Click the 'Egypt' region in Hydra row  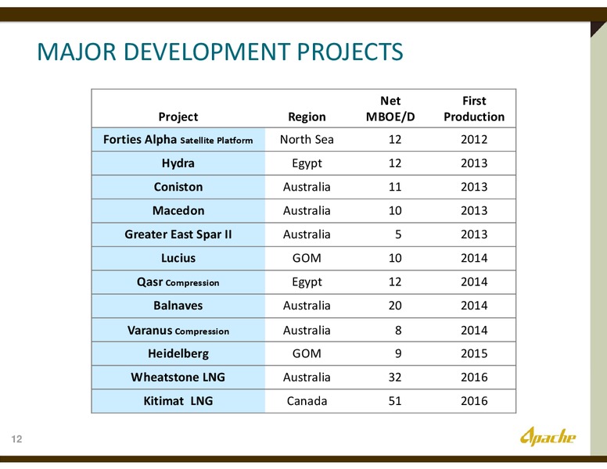pos(307,163)
